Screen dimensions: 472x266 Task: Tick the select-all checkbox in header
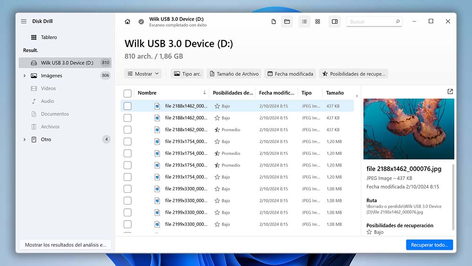(x=127, y=94)
